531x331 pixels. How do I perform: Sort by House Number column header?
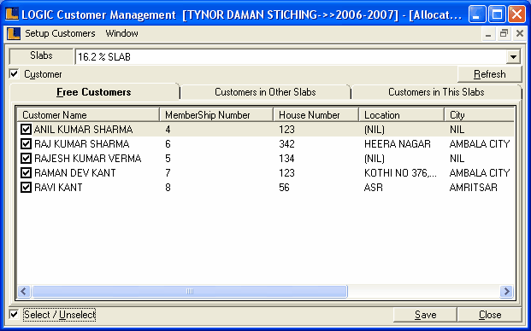pyautogui.click(x=316, y=115)
